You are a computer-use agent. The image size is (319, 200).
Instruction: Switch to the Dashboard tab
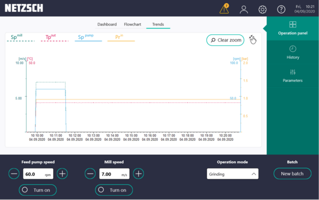click(x=107, y=24)
